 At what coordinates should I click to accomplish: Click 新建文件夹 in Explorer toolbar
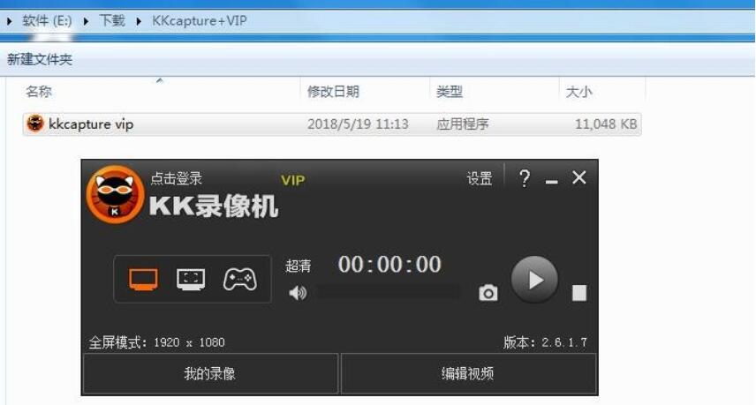40,60
